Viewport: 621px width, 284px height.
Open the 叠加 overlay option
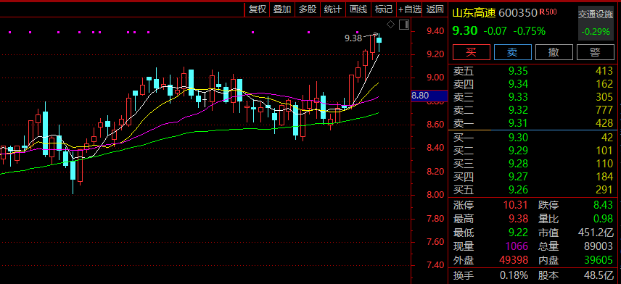point(282,9)
